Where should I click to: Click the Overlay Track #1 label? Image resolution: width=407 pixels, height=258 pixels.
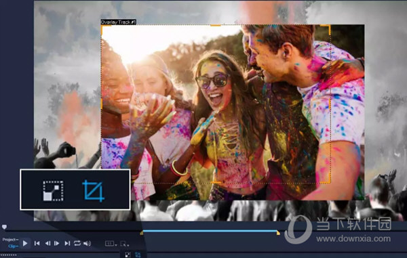point(118,22)
